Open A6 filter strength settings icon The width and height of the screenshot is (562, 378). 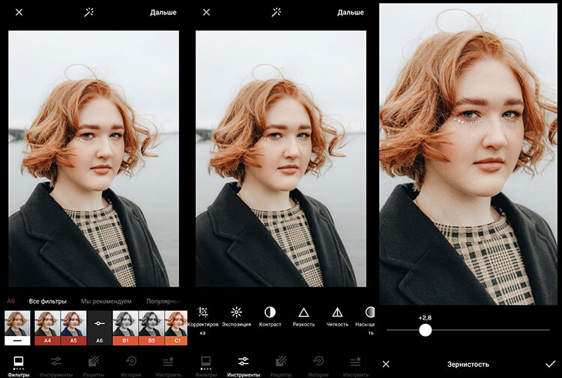[x=100, y=323]
